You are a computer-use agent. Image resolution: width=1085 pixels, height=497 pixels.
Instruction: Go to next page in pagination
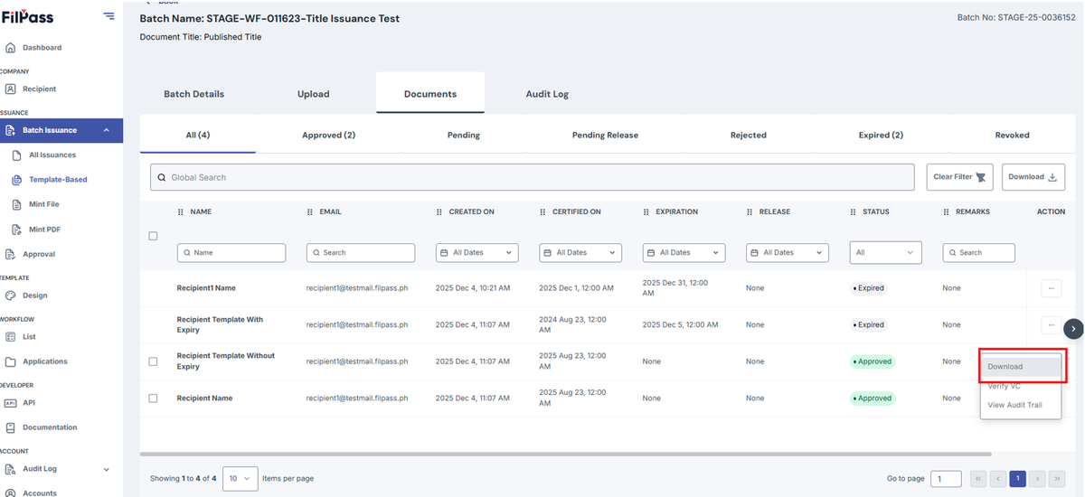coord(1037,478)
